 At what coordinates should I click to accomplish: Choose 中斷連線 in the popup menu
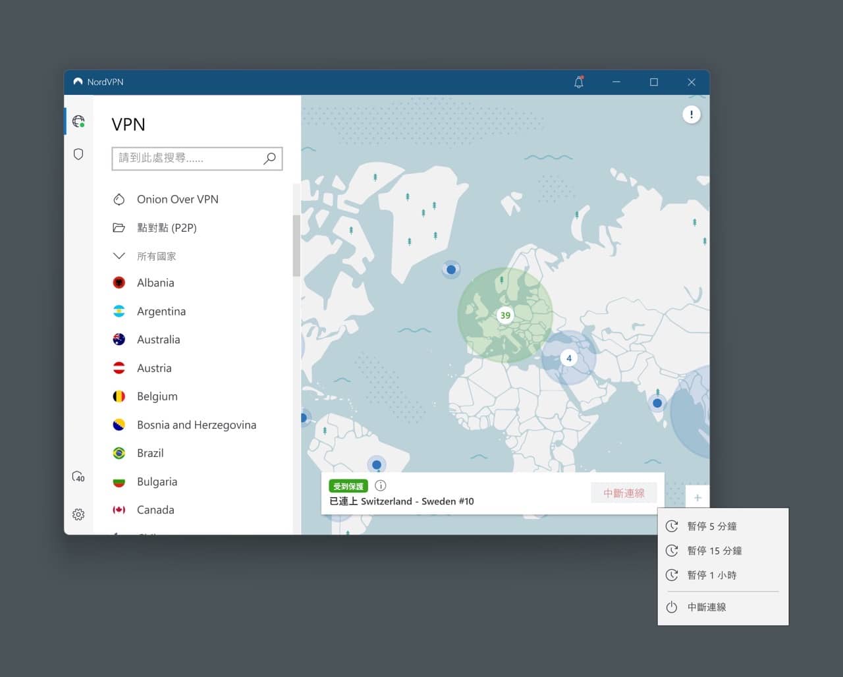pos(723,607)
